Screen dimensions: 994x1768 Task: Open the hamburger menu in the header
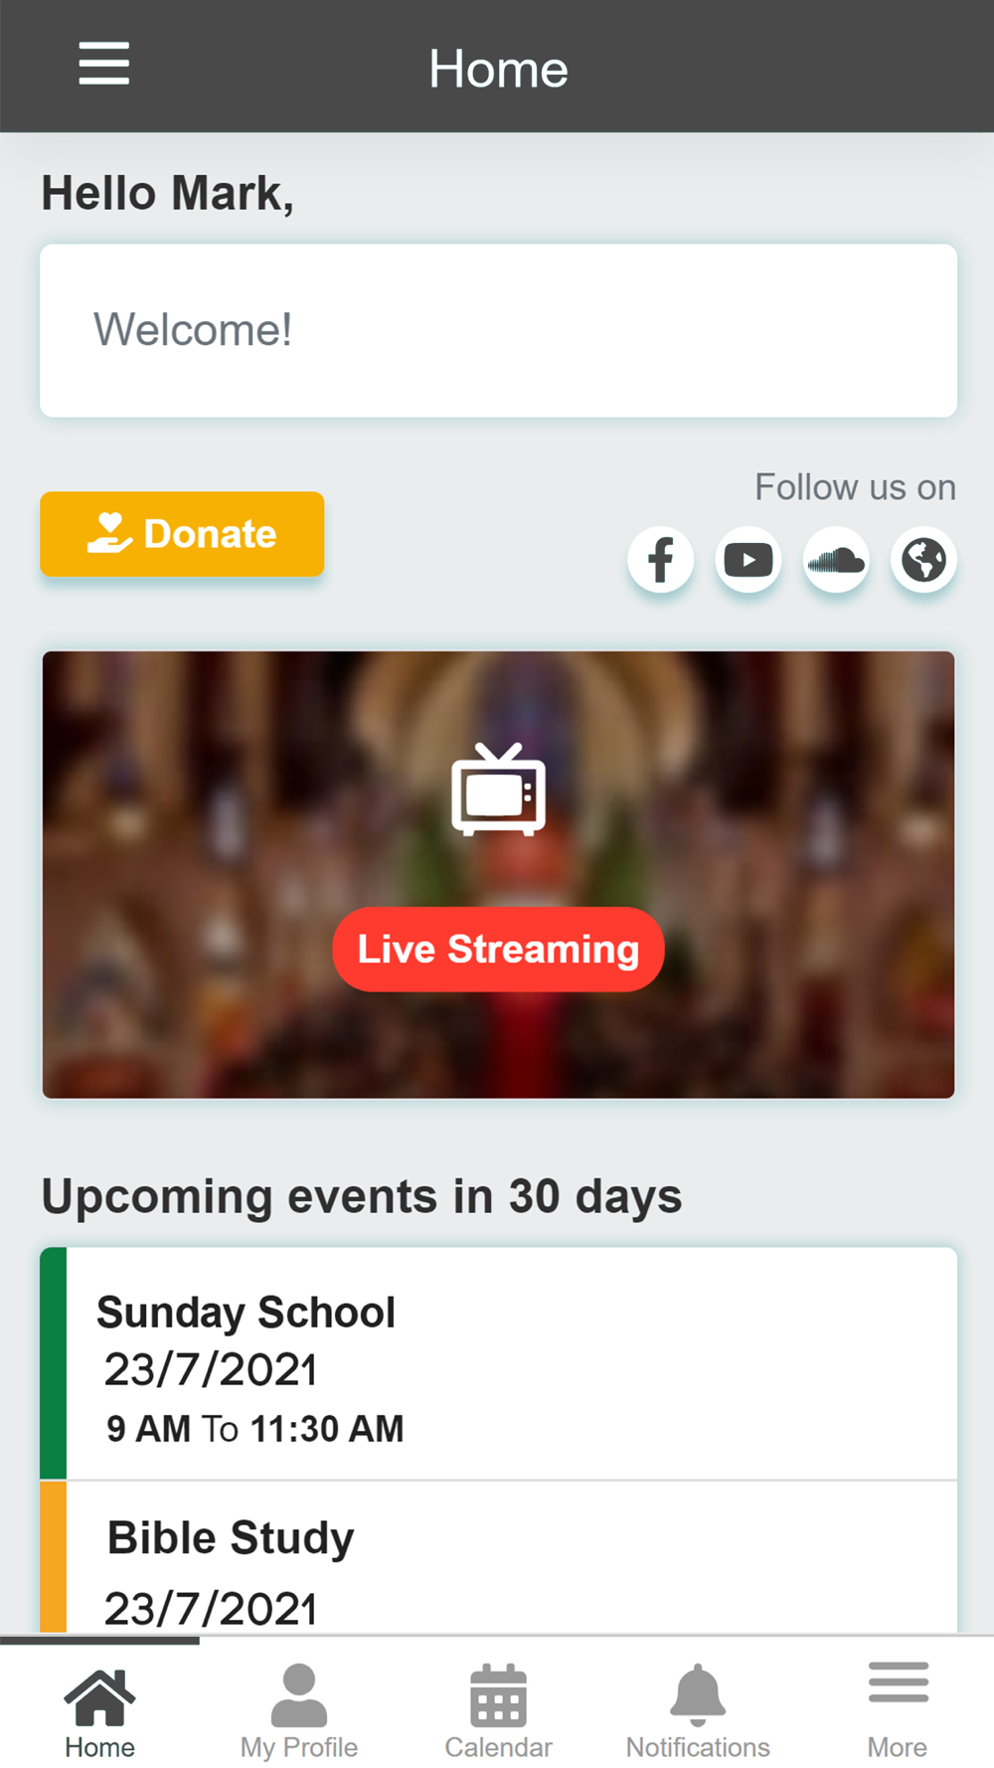pyautogui.click(x=104, y=64)
